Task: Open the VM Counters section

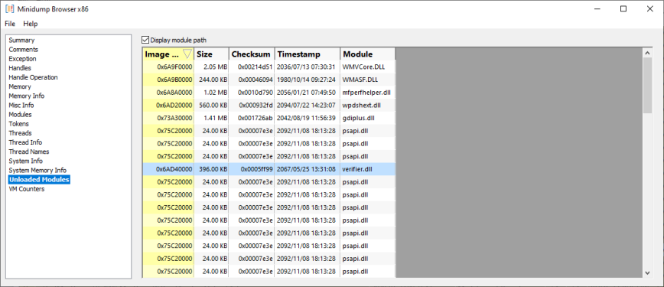Action: coord(26,190)
